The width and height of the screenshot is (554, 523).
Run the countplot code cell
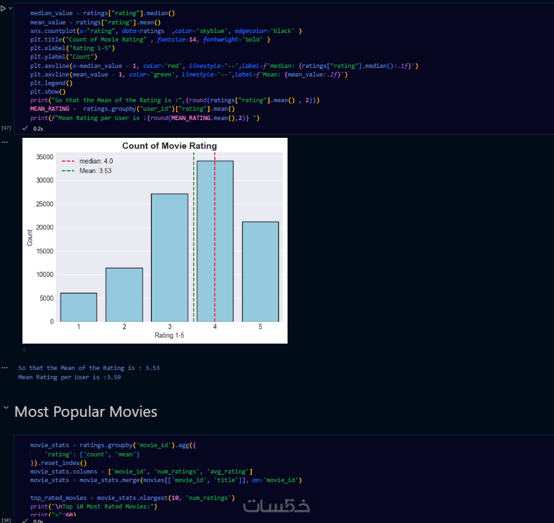pyautogui.click(x=3, y=8)
